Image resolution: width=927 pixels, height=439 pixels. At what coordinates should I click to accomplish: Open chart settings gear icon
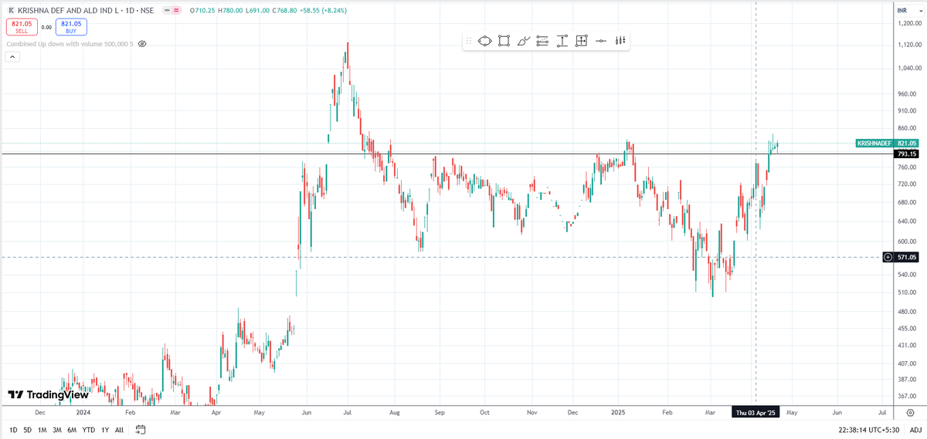[x=909, y=414]
